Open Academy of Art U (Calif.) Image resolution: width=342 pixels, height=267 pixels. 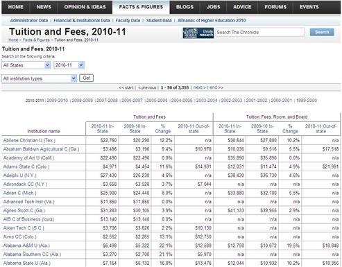(x=28, y=158)
